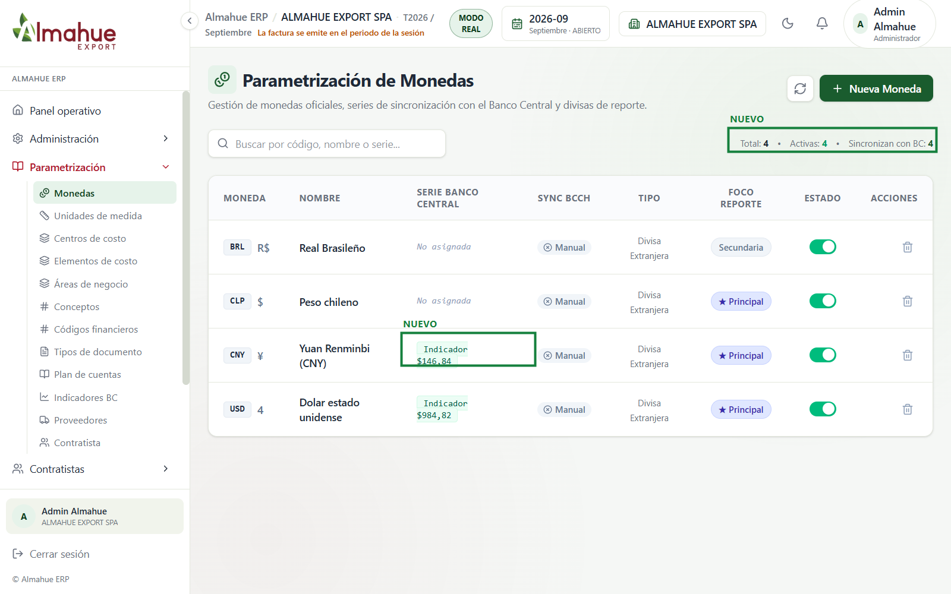
Task: Open the Admin Almahue user menu in the header
Action: click(890, 24)
